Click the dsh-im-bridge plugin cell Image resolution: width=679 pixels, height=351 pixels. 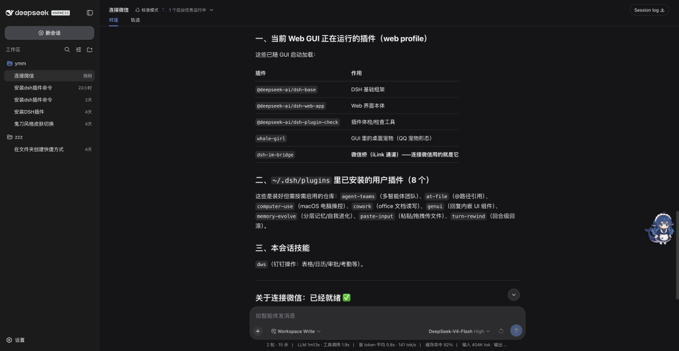pyautogui.click(x=275, y=155)
